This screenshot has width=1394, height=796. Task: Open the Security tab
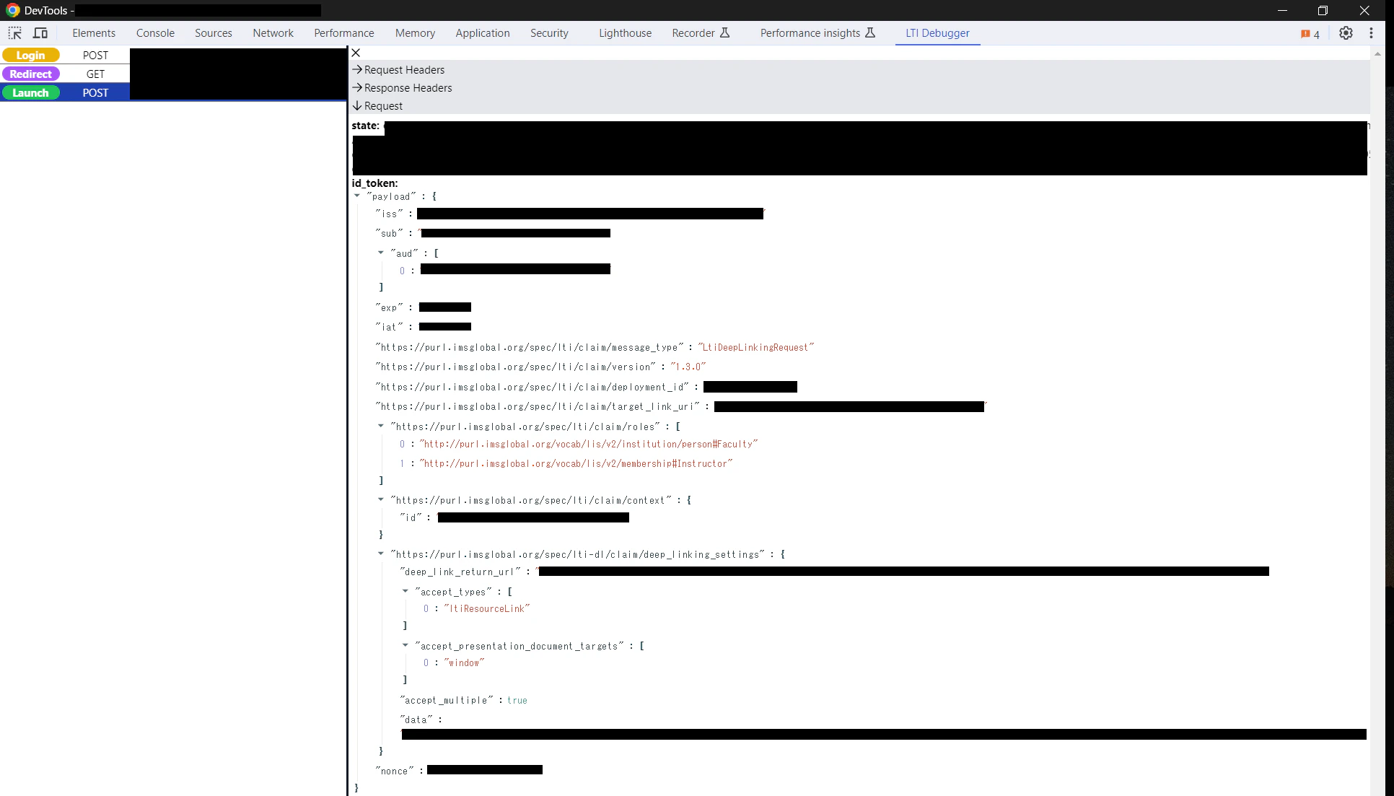[549, 33]
